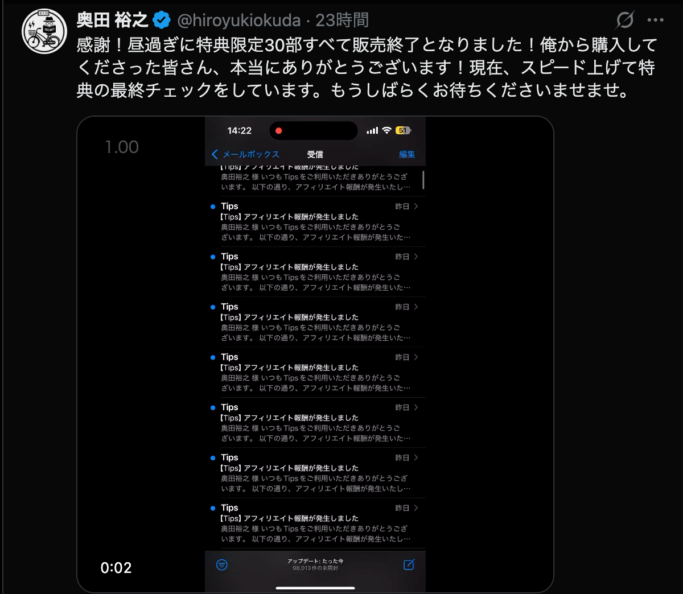Toggle unread dot on second Tips email
This screenshot has height=594, width=683.
(x=213, y=257)
